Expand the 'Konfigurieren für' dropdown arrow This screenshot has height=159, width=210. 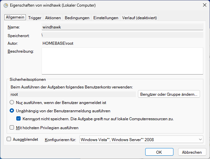[200, 139]
